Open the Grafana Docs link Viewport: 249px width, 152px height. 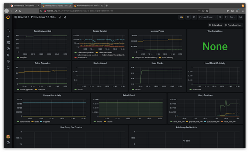click(215, 25)
